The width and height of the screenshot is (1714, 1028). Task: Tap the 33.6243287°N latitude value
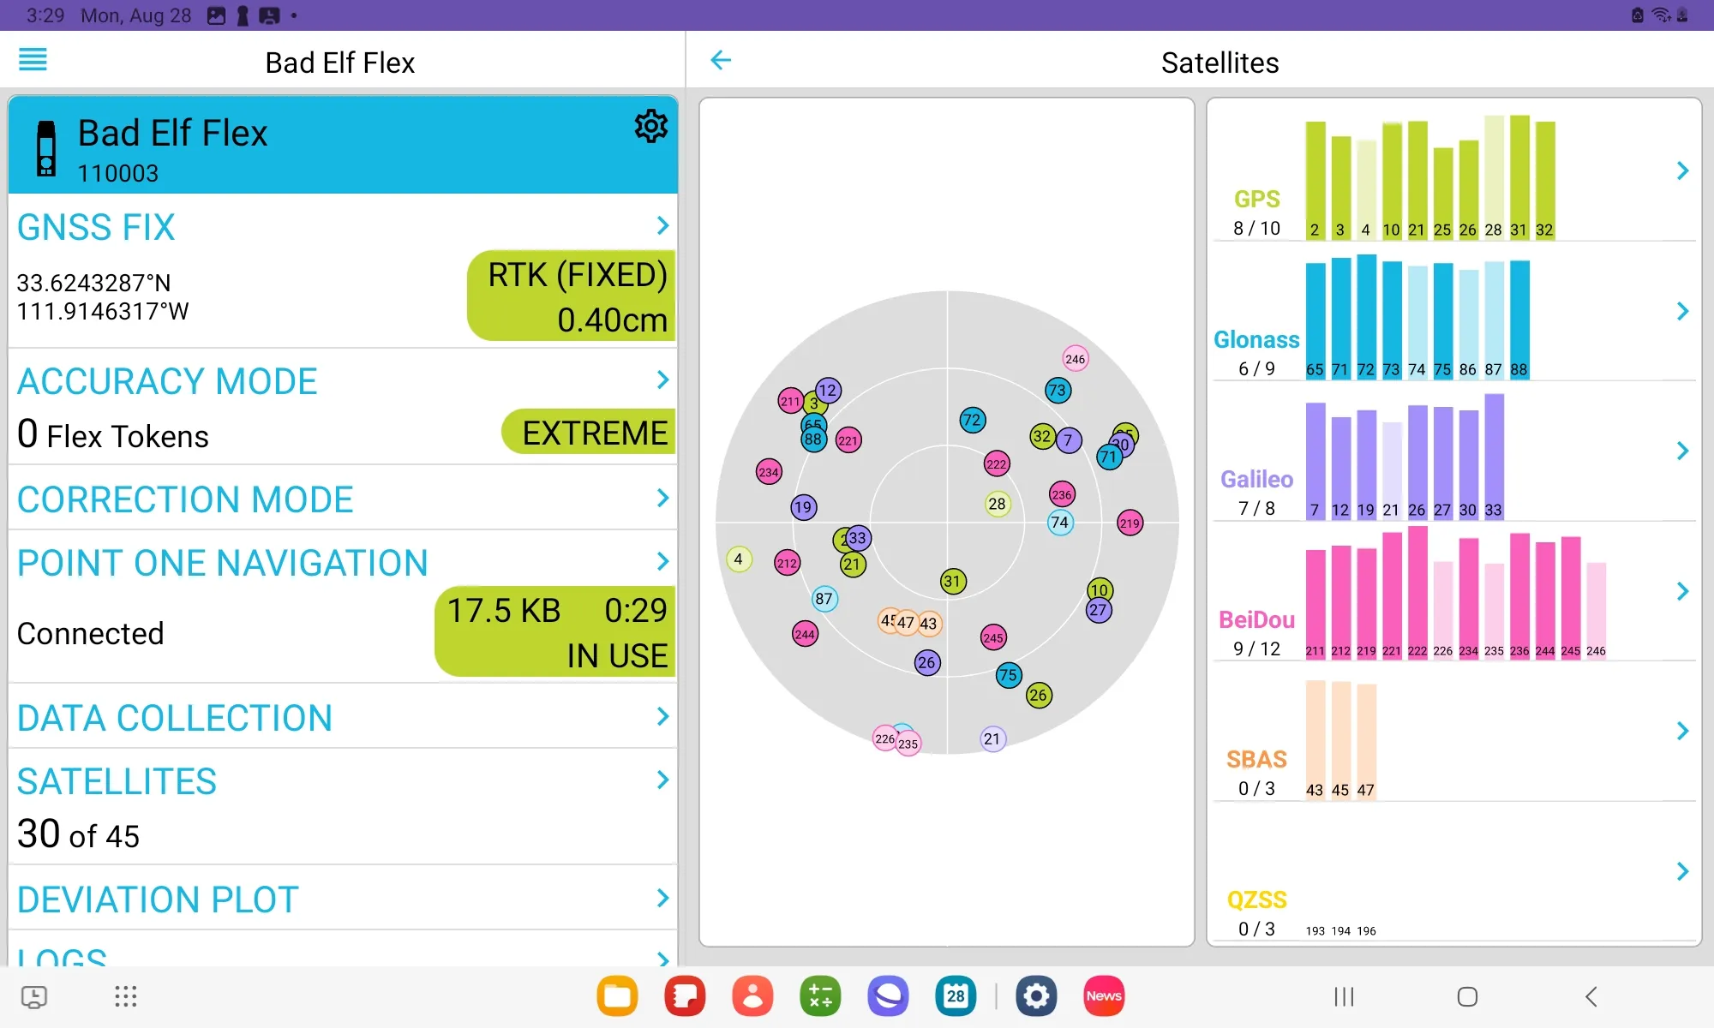pos(93,283)
